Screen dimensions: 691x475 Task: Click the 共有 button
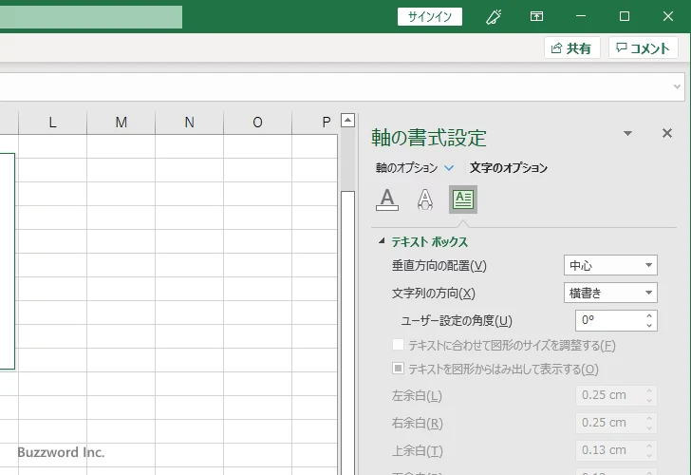(572, 48)
